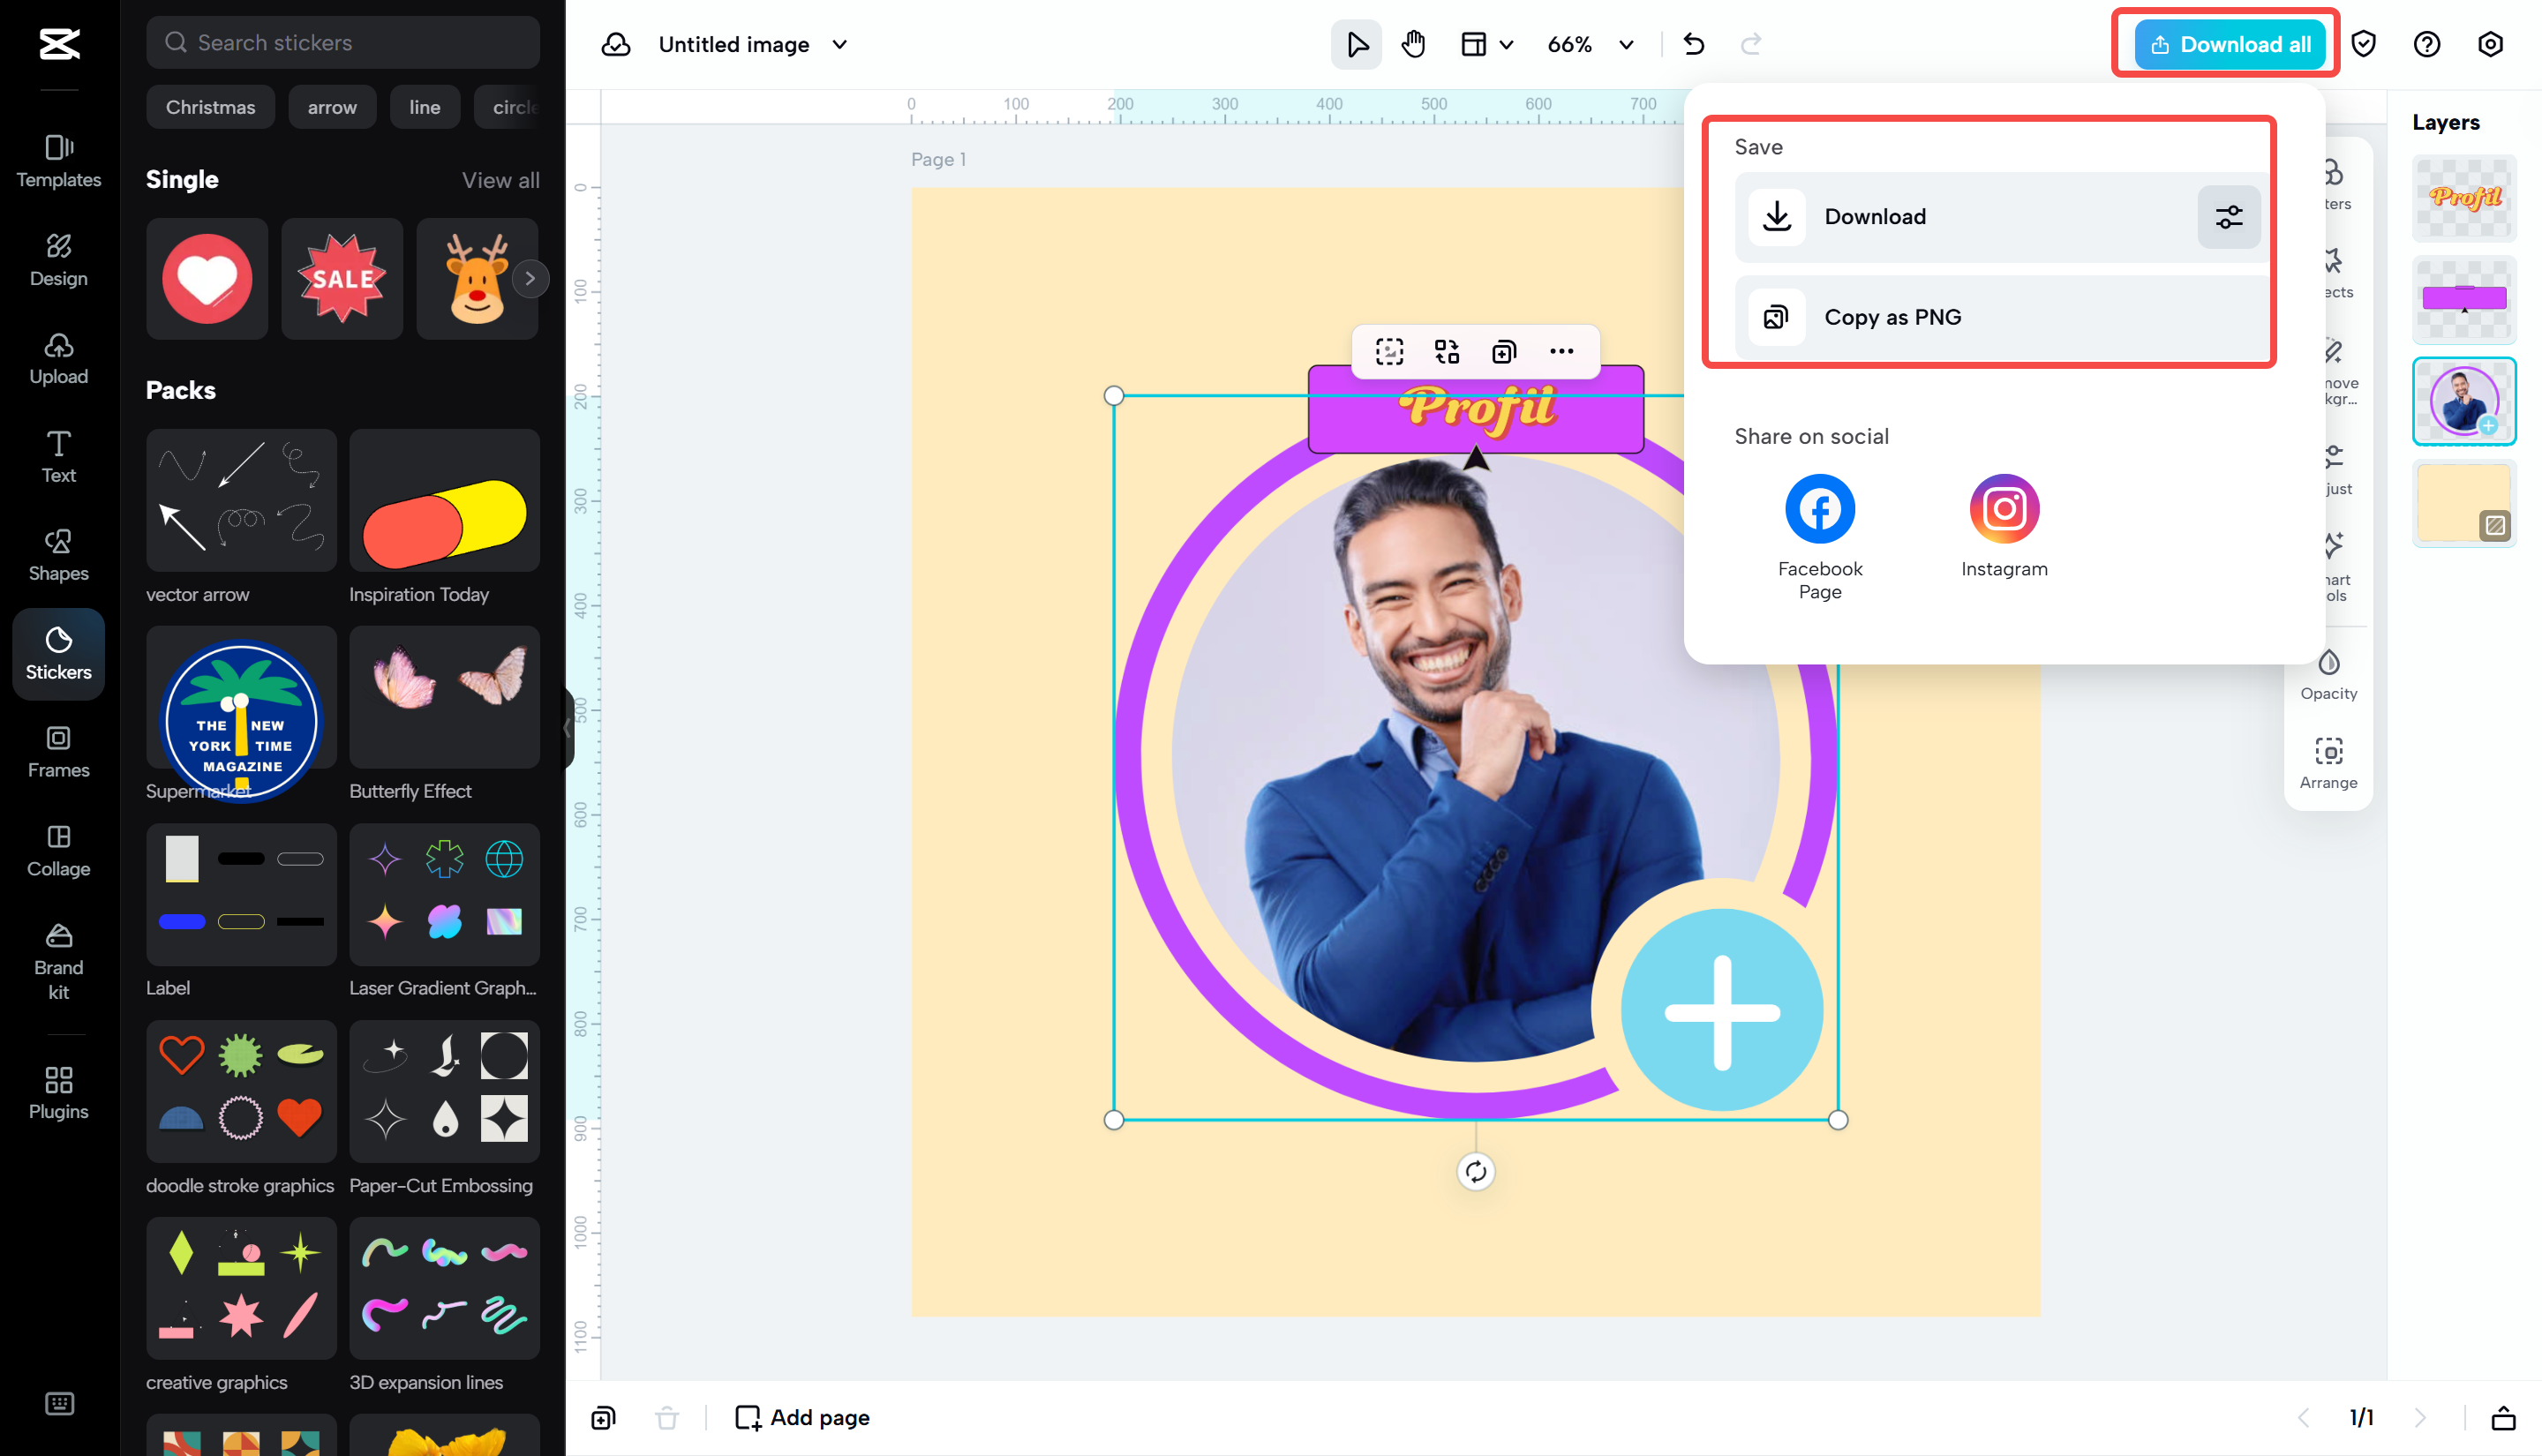Open the Frames panel
The width and height of the screenshot is (2542, 1456).
[58, 752]
